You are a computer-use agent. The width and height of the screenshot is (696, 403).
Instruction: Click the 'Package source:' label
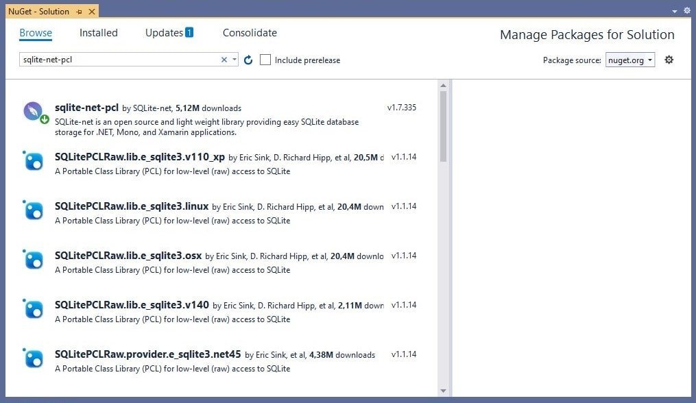[572, 60]
